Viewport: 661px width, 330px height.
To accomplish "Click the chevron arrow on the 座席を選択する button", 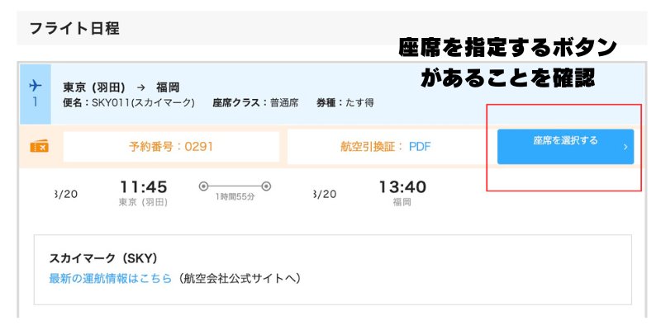I will 625,148.
